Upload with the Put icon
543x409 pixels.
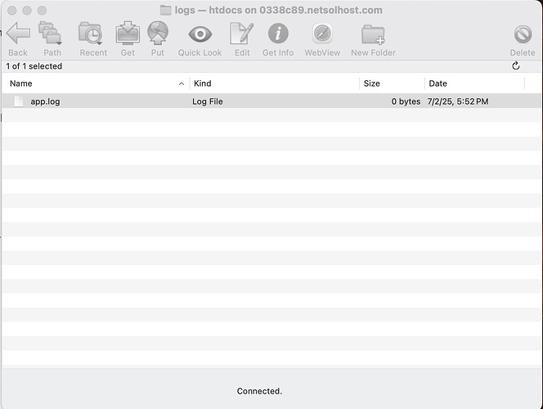point(158,33)
